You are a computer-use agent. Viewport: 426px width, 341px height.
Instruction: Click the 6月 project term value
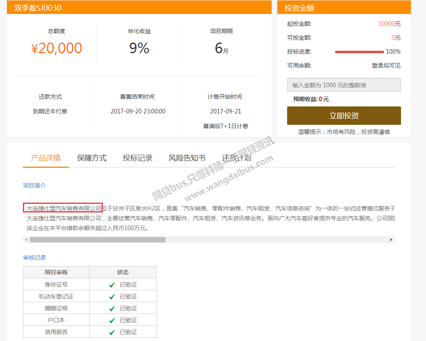click(222, 48)
